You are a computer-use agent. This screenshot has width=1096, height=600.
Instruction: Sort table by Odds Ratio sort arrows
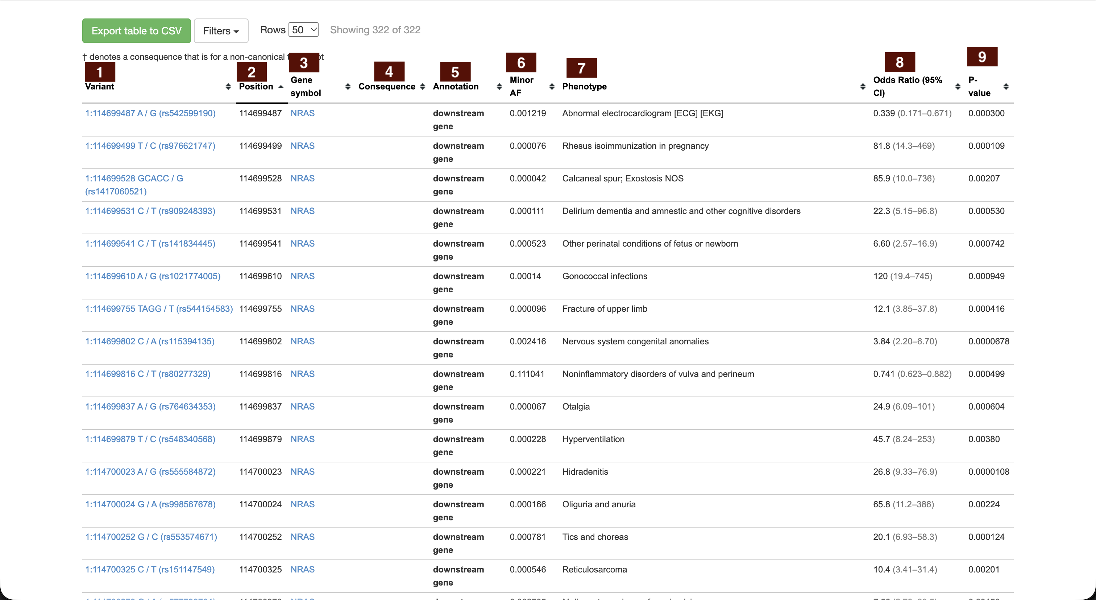point(958,87)
